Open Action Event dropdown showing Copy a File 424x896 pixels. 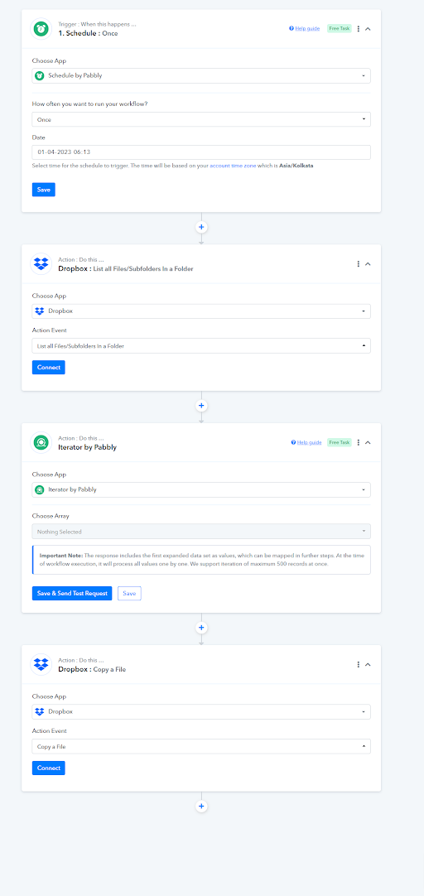pyautogui.click(x=201, y=746)
